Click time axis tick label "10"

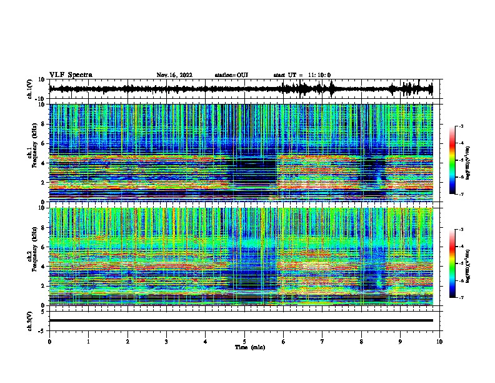click(439, 342)
